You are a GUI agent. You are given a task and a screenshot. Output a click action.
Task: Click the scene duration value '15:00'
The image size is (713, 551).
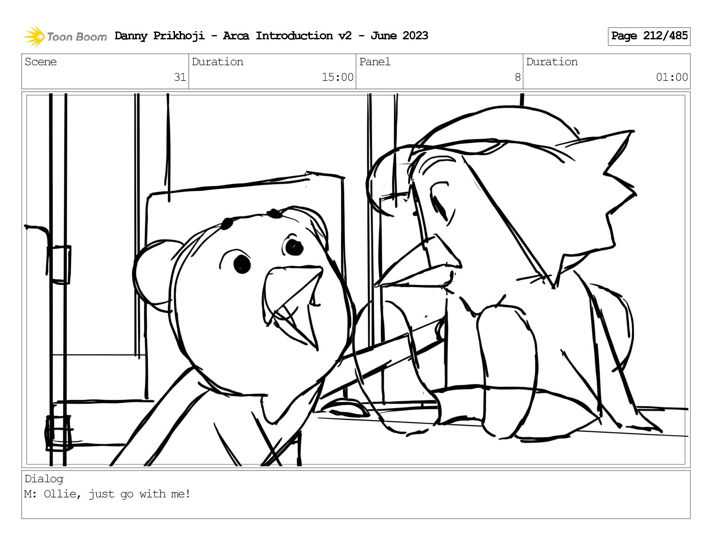(x=337, y=77)
